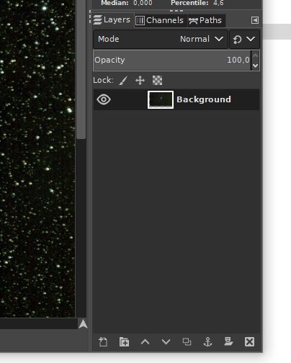Click the canvas navigation arrow icon
Screen dimensions: 291x363
pos(83,324)
